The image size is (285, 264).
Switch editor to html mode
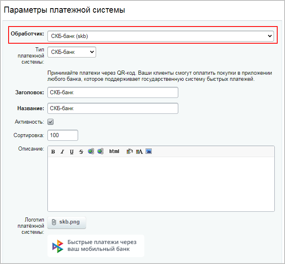point(114,151)
